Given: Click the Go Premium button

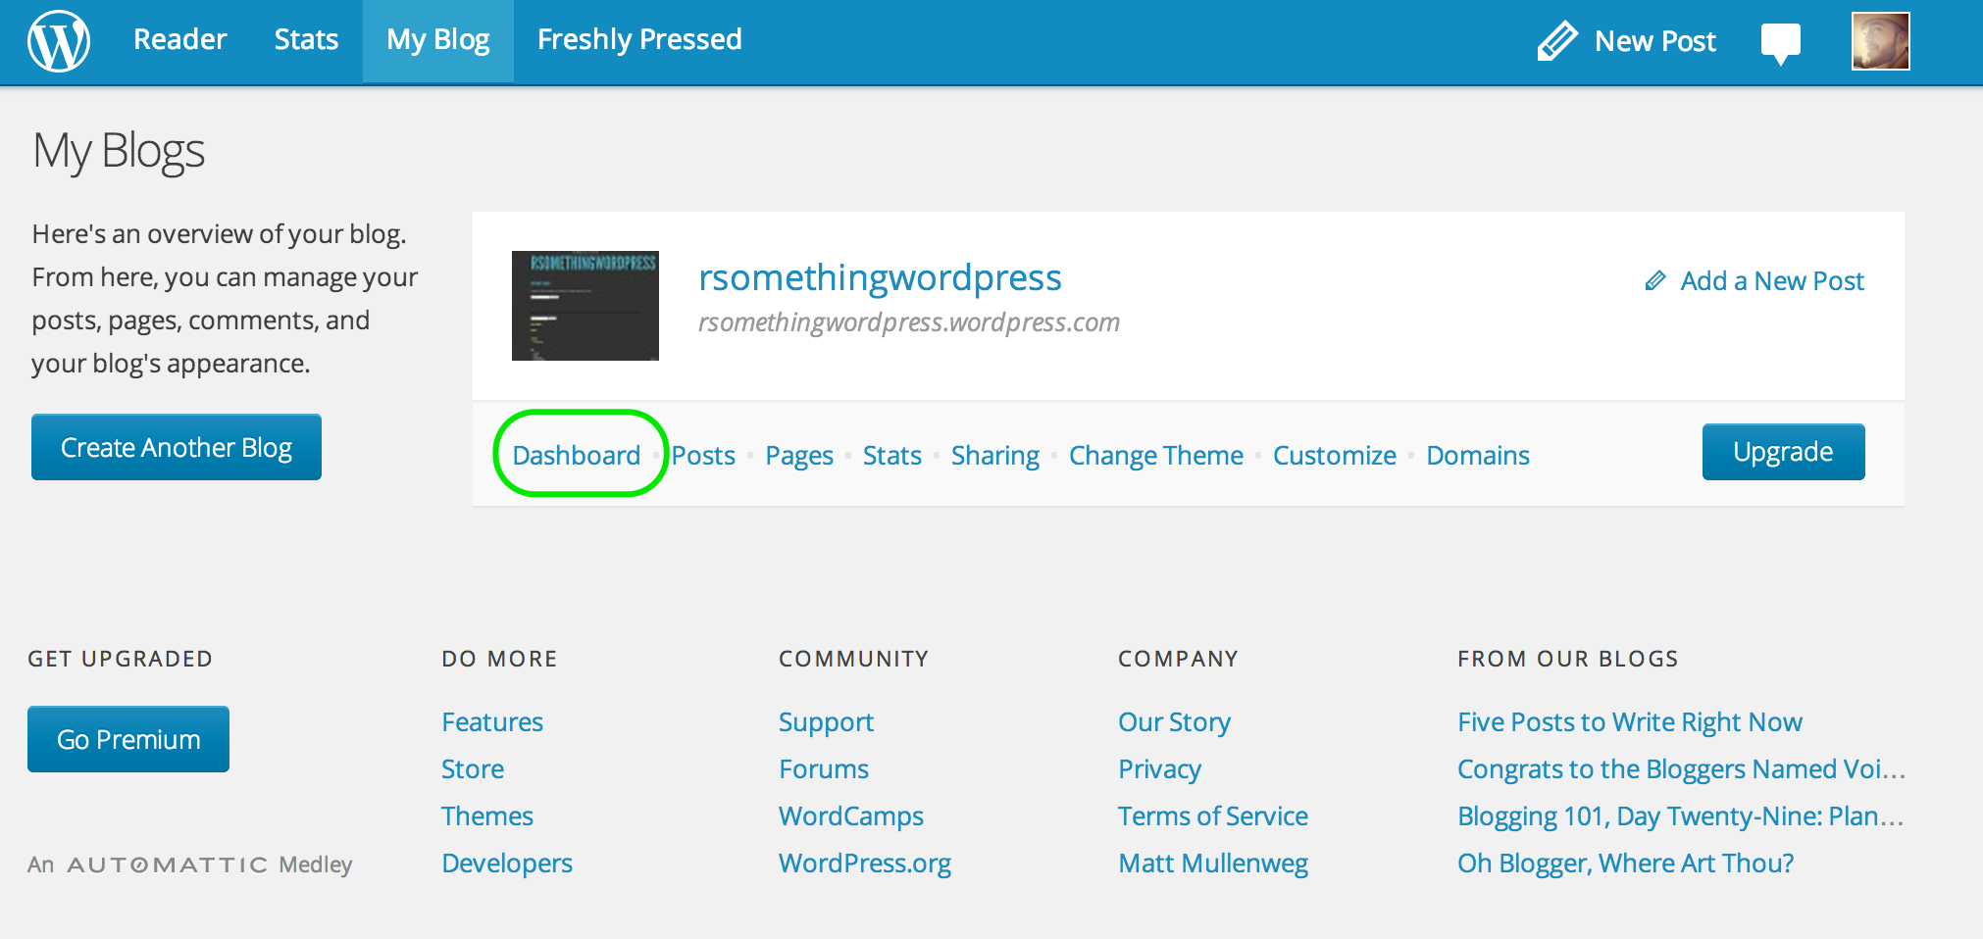Looking at the screenshot, I should tap(127, 738).
